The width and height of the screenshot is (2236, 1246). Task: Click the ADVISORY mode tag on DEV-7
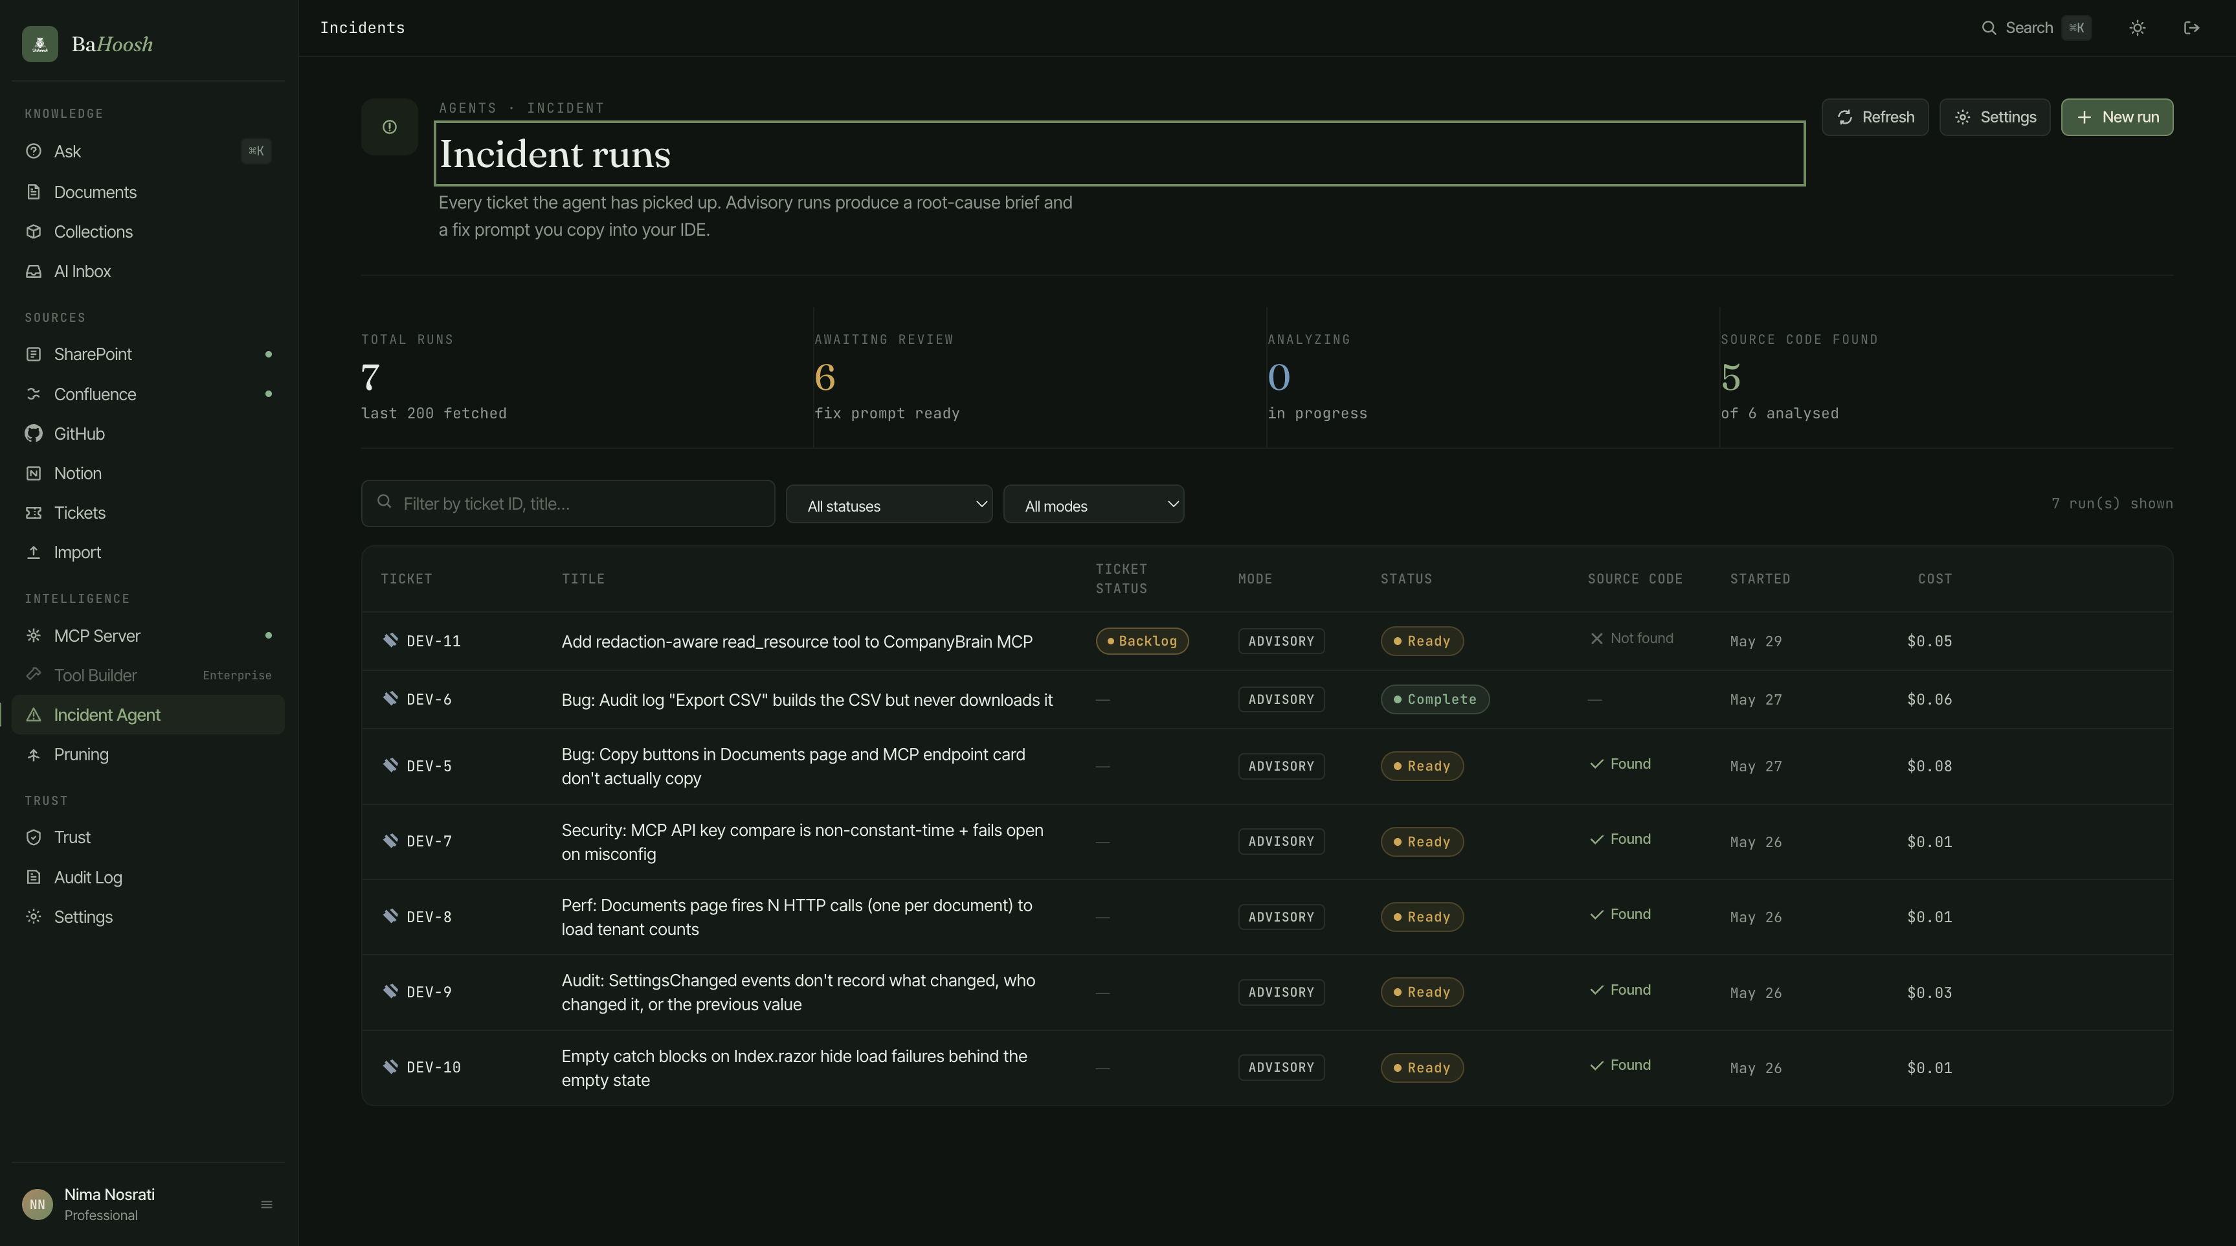click(x=1281, y=841)
